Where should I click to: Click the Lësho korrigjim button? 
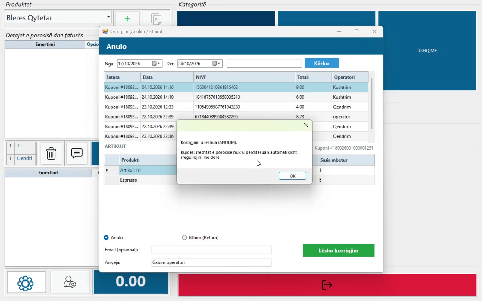(339, 250)
